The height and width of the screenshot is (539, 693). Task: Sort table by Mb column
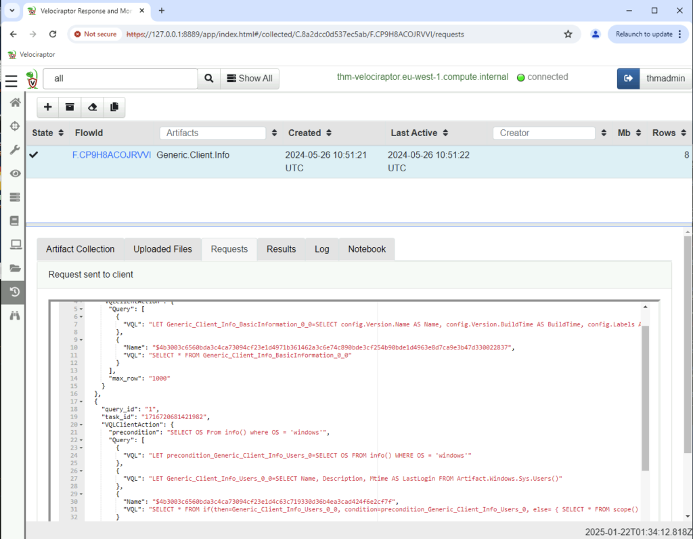click(638, 133)
